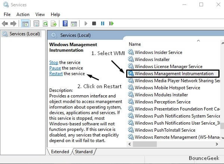This screenshot has width=224, height=164.
Task: Click the horizontal scrollbar right arrow
Action: click(217, 144)
